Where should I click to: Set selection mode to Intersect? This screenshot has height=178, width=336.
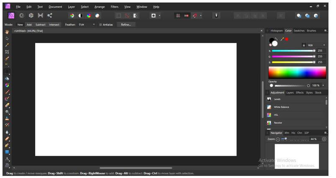point(54,25)
